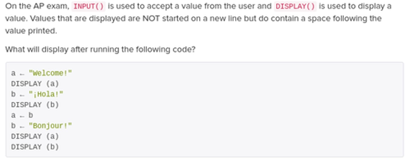The image size is (410, 161).
Task: Click the INPUT() inline code label
Action: coord(89,6)
